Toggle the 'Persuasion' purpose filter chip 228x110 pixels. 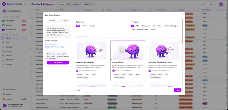click(x=146, y=26)
